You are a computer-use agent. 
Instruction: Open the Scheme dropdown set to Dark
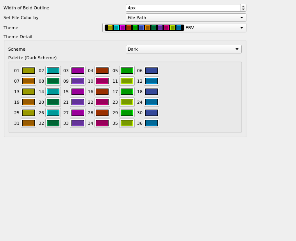tap(184, 49)
